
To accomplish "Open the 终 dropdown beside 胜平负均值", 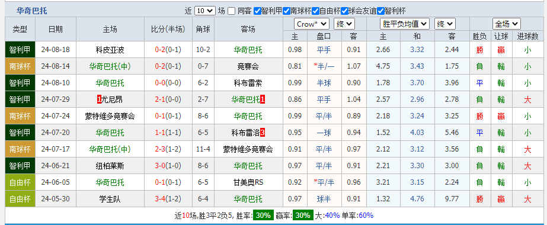I will pos(445,24).
